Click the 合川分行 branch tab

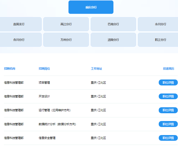point(19,40)
